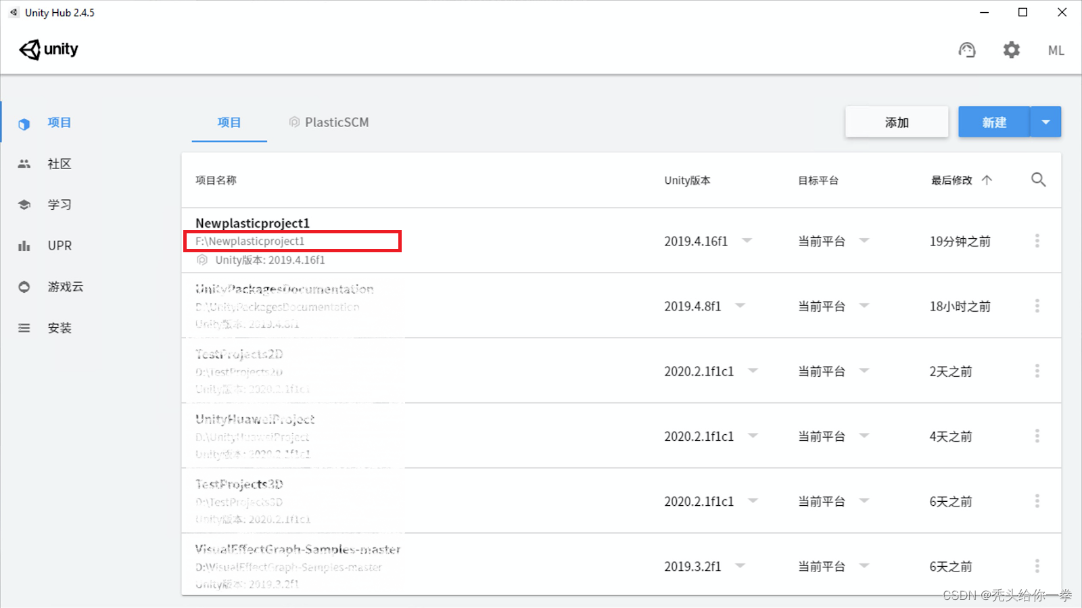This screenshot has height=608, width=1082.
Task: Open the ML account menu
Action: 1056,51
